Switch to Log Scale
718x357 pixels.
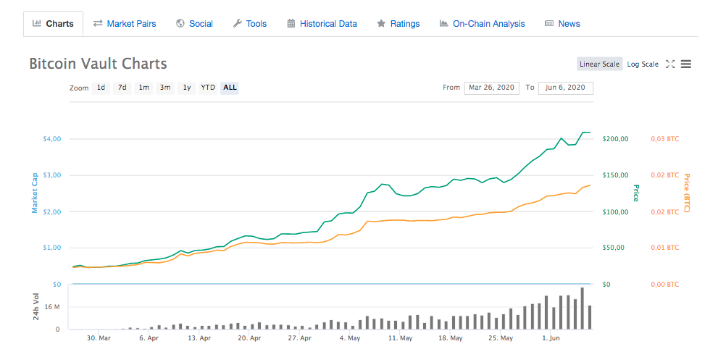643,64
